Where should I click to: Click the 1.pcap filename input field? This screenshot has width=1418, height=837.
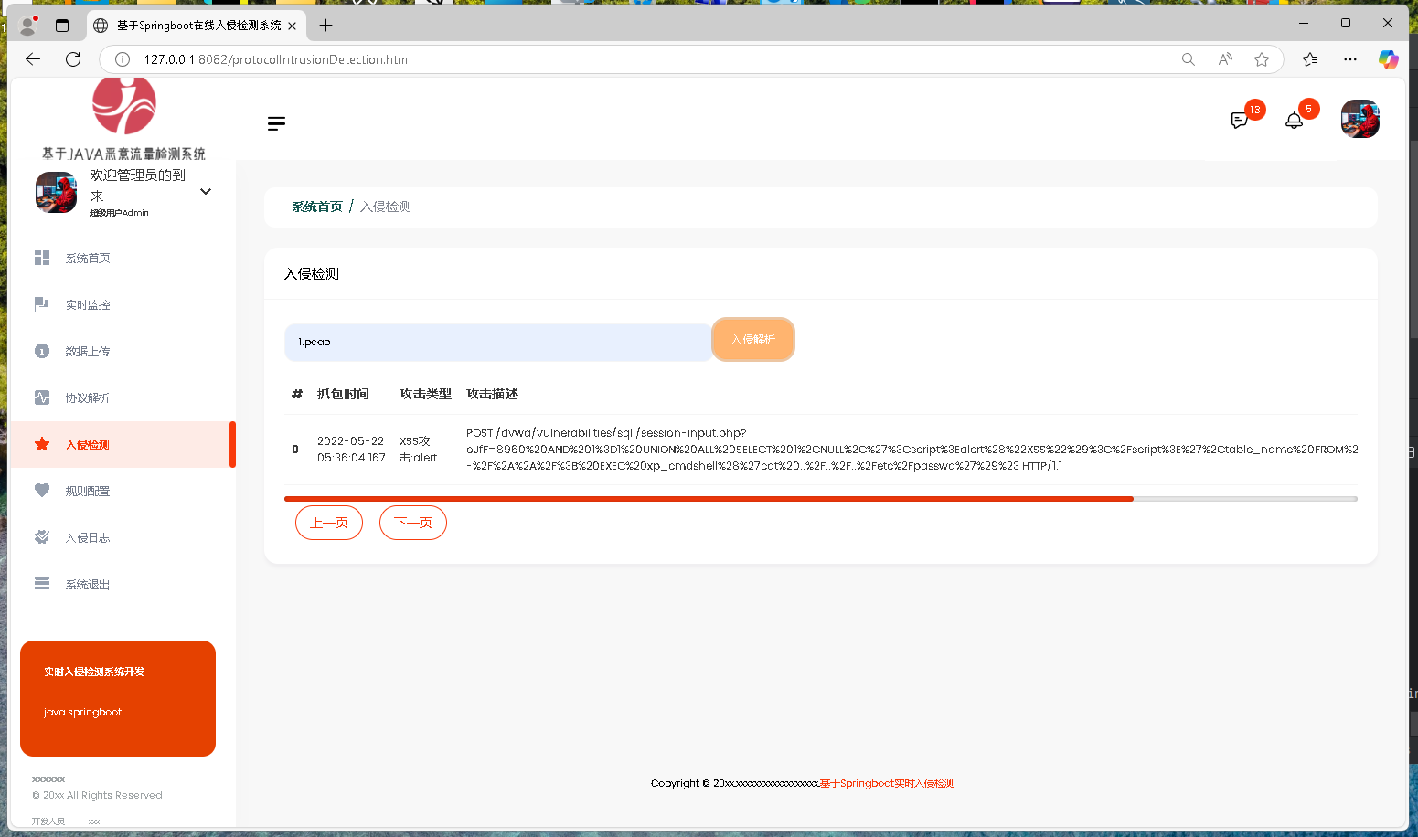point(497,340)
